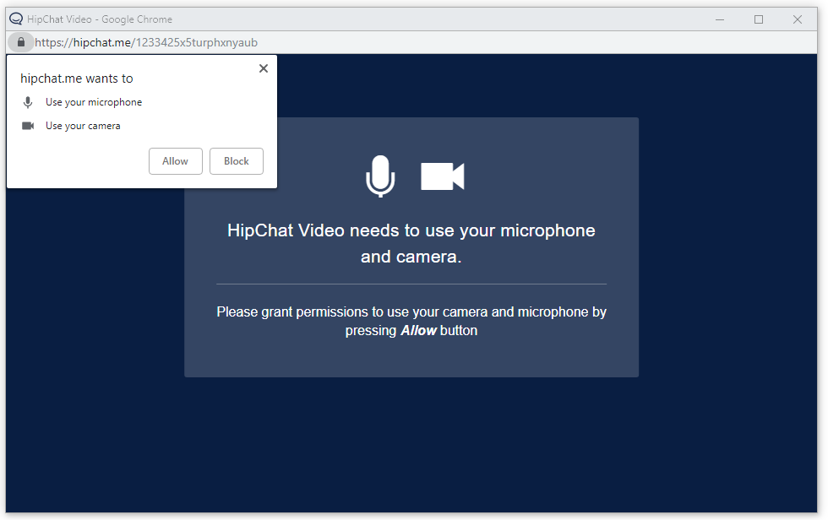Close the permission prompt popup
The image size is (828, 520).
click(264, 68)
